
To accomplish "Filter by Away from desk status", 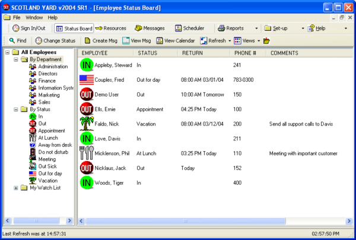I will click(x=55, y=145).
